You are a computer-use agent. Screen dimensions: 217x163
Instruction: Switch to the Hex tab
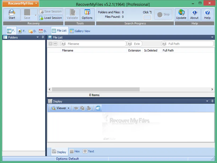(x=75, y=151)
